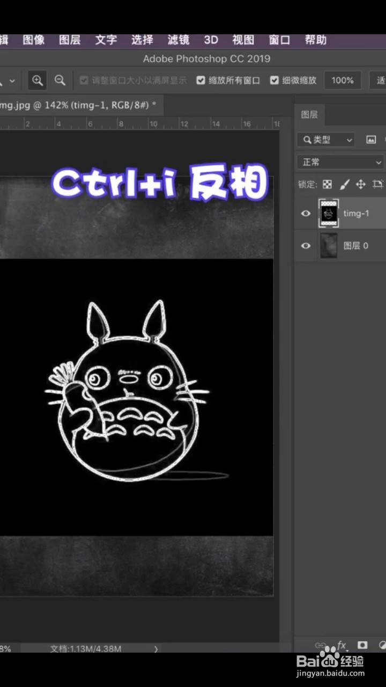Open the 正常 blend mode dropdown
Image resolution: width=386 pixels, height=687 pixels.
click(341, 162)
